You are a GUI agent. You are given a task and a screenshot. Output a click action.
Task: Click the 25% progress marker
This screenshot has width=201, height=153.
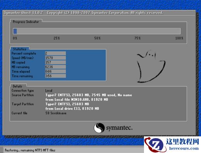(x=57, y=38)
